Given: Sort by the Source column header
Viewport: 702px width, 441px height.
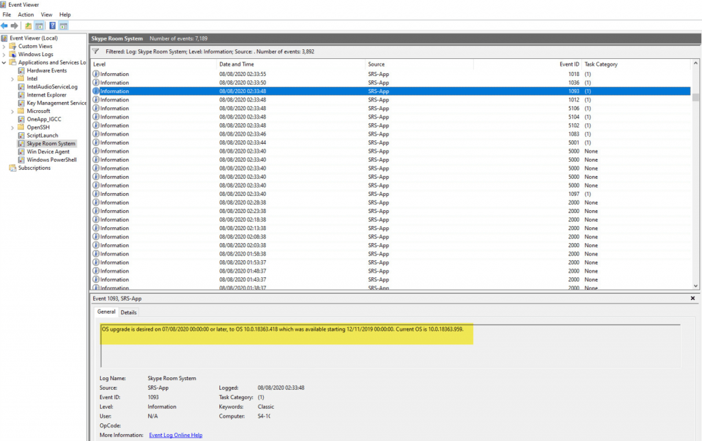Looking at the screenshot, I should pos(419,64).
